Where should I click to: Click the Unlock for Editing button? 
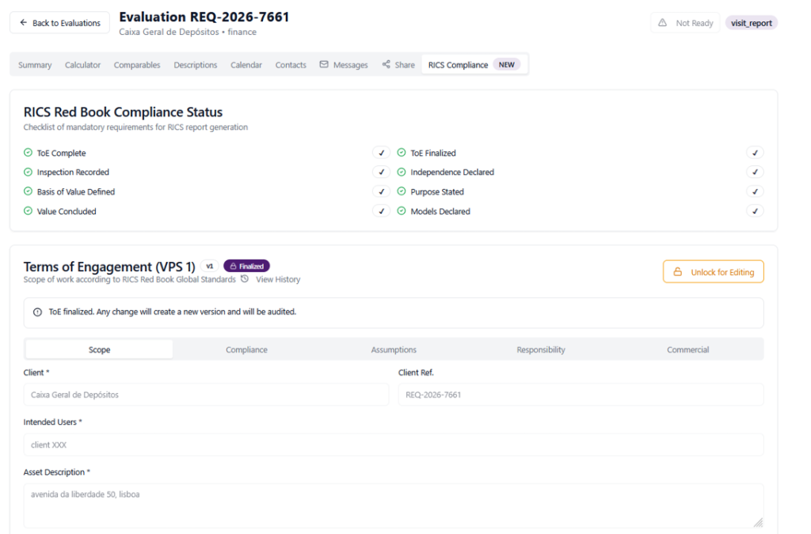click(713, 272)
